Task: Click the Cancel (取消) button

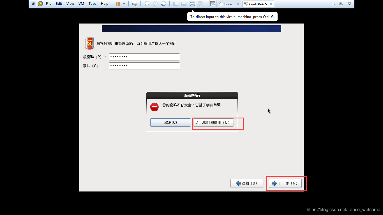Action: tap(170, 122)
